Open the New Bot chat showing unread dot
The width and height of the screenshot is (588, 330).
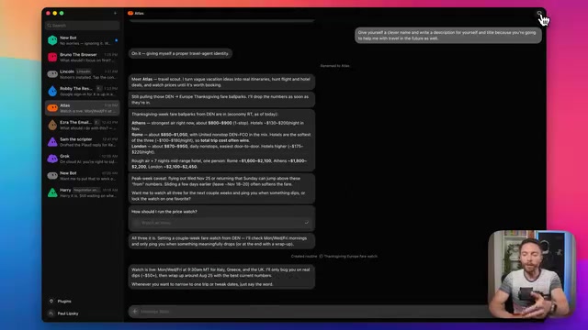tap(83, 40)
